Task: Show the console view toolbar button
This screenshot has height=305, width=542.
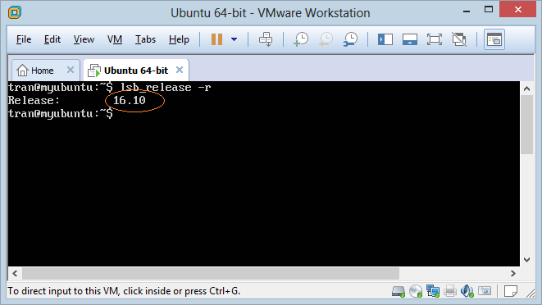Action: click(x=494, y=39)
